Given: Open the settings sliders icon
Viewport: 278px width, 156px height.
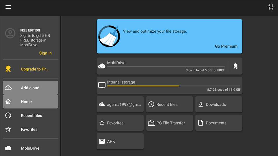Looking at the screenshot, I should [x=271, y=7].
